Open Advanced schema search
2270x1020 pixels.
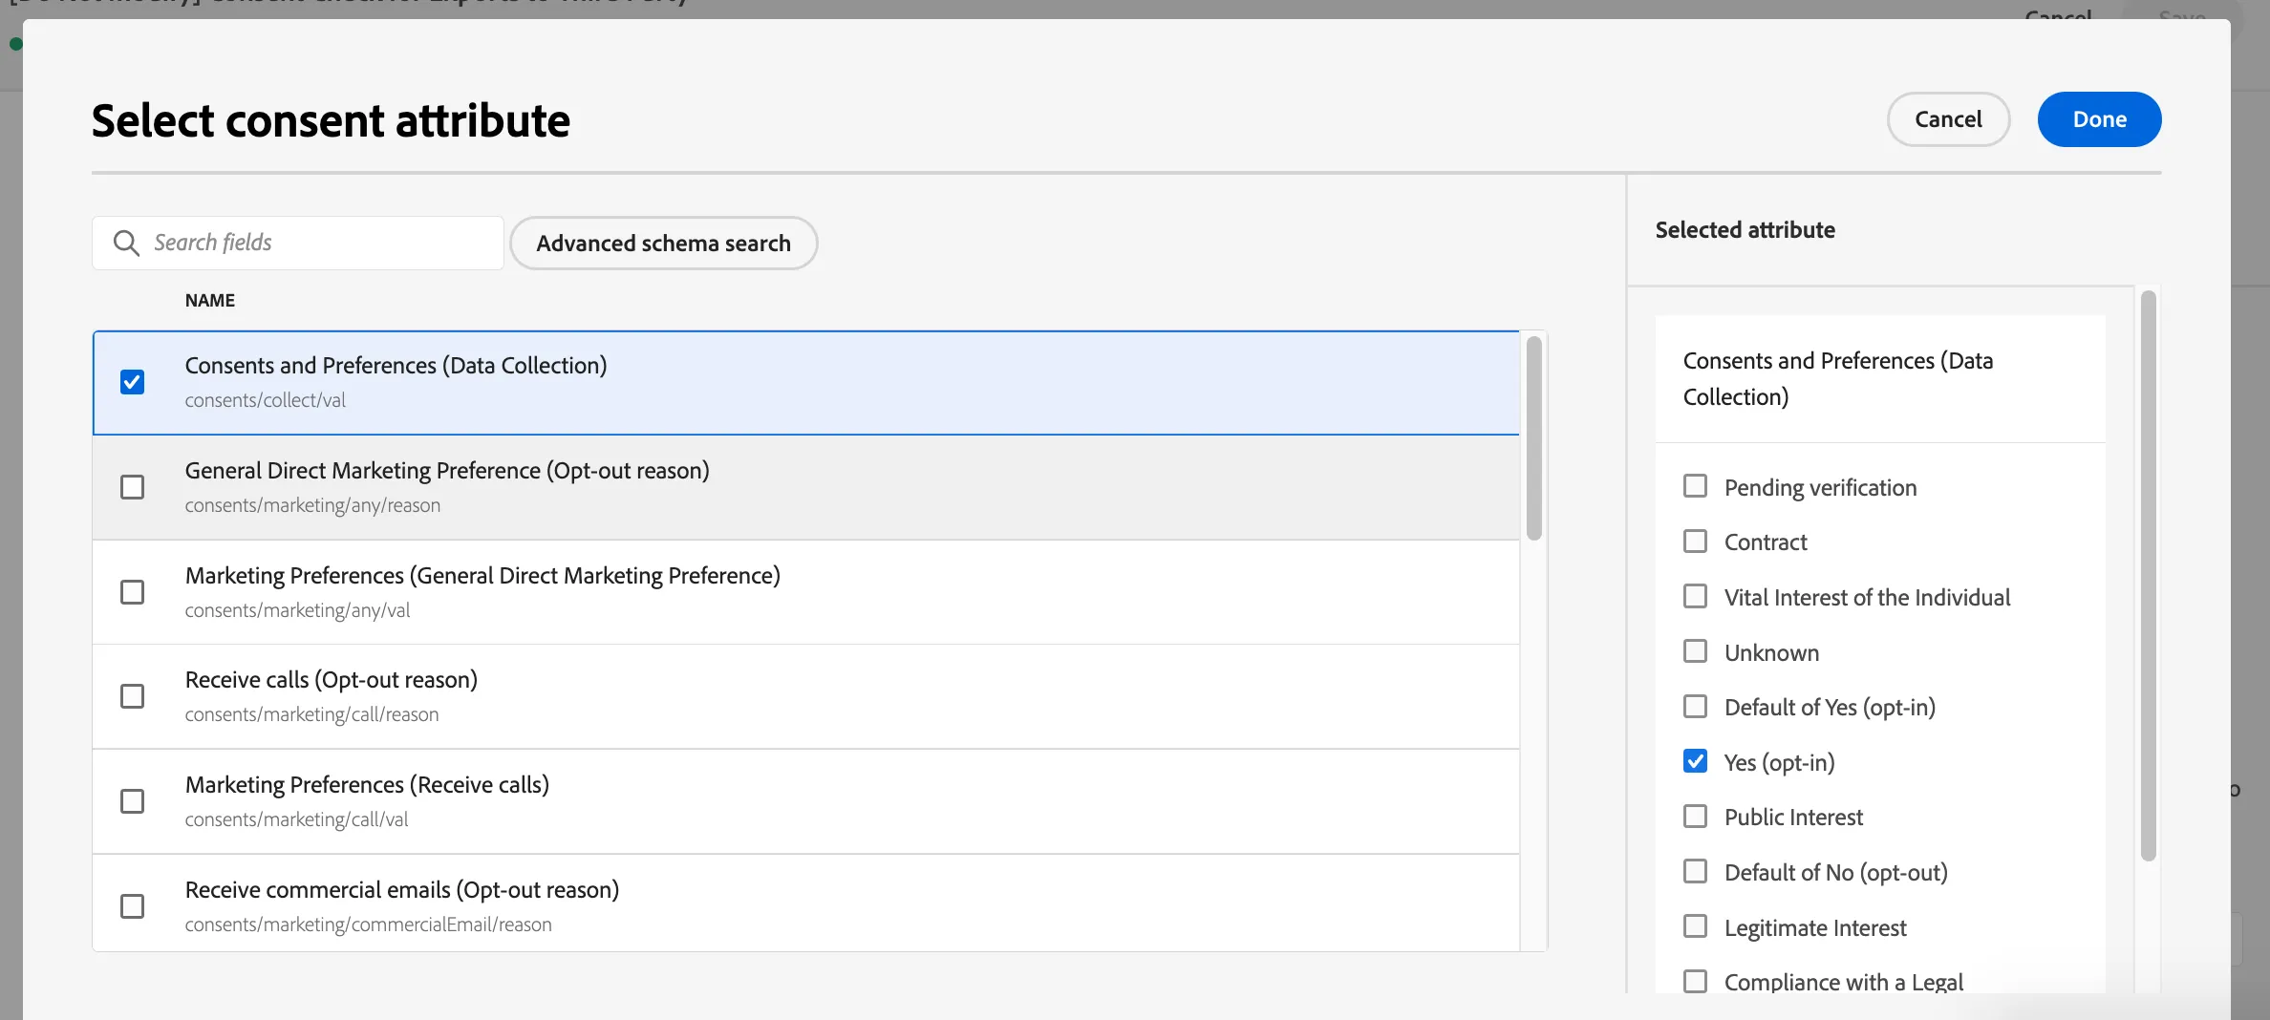(663, 244)
